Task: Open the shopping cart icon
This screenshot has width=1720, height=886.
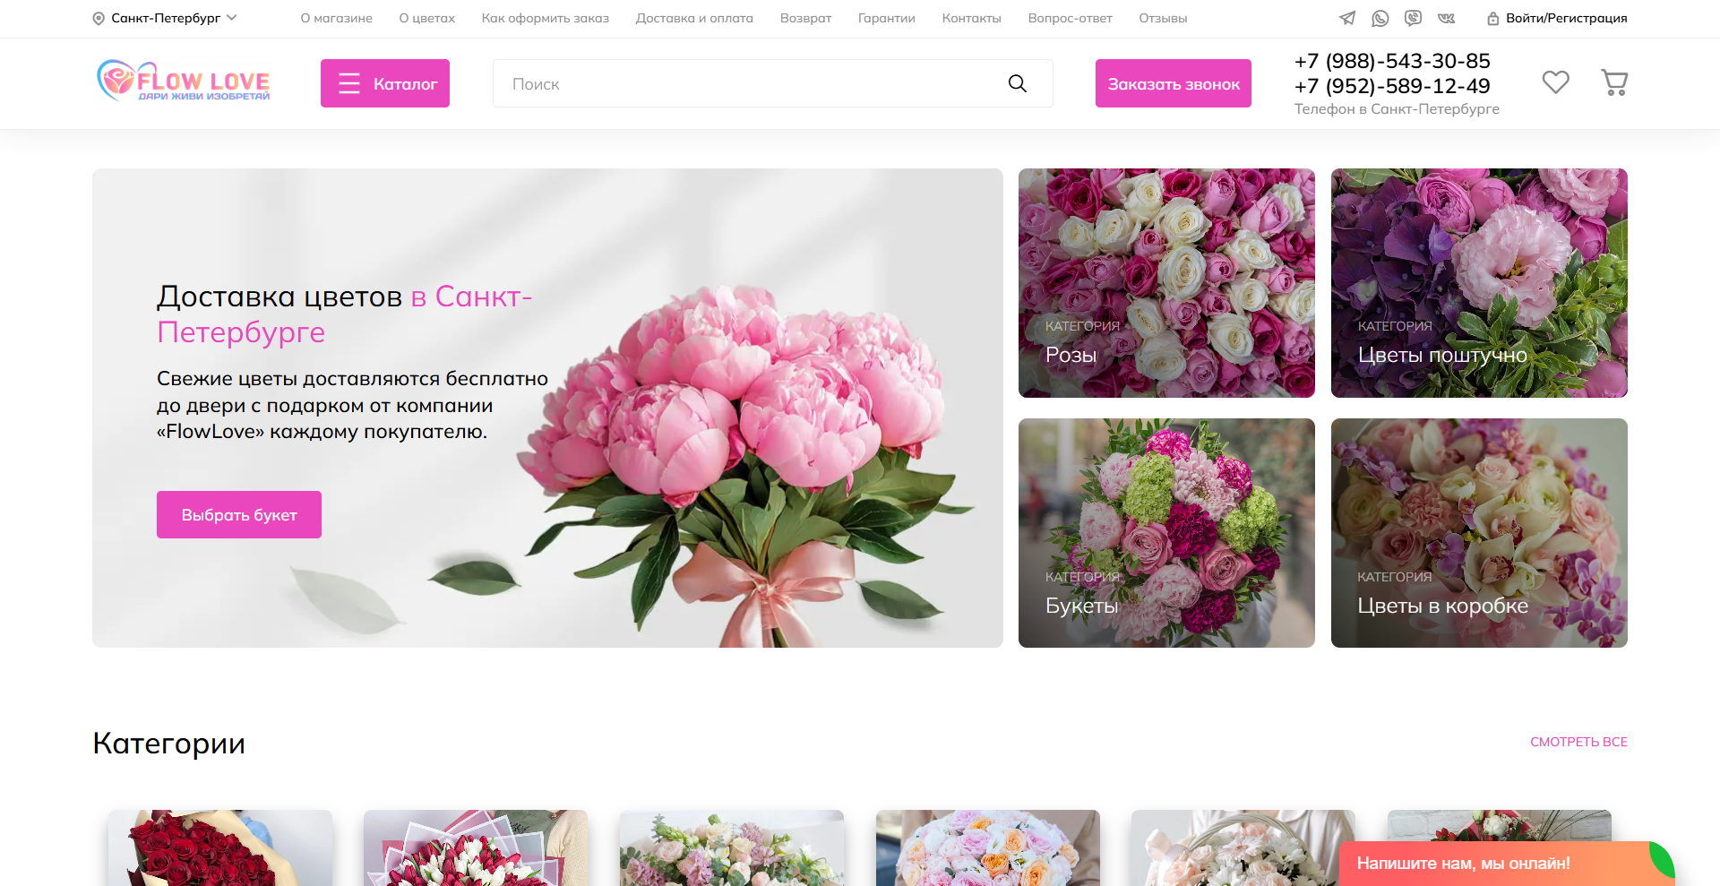Action: pos(1614,82)
